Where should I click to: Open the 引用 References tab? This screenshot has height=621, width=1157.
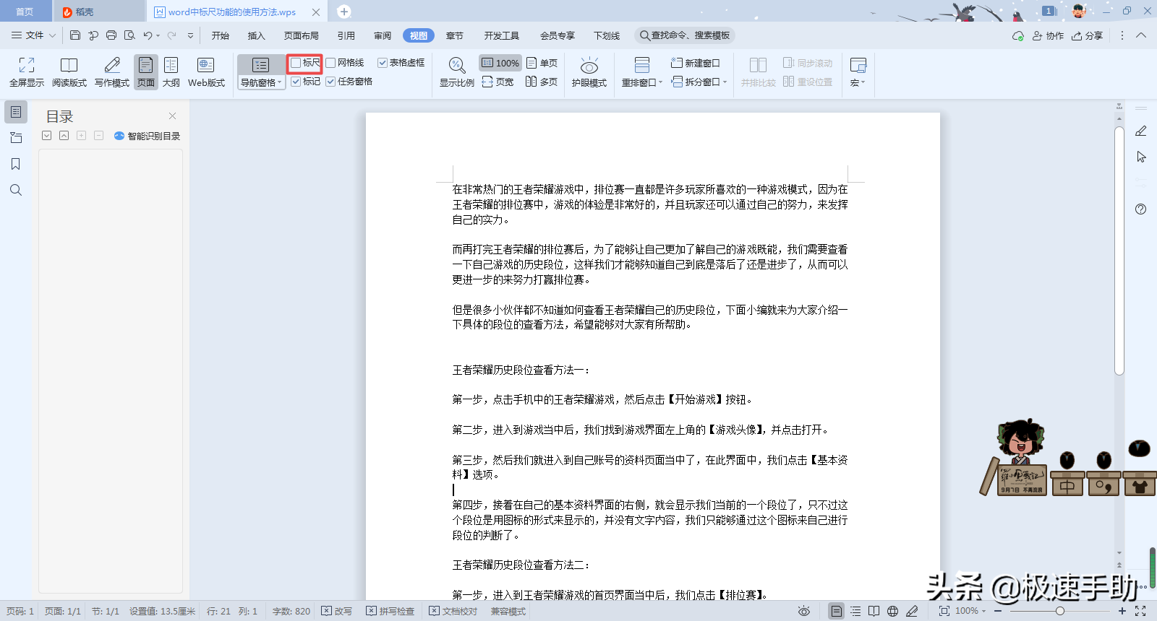(346, 35)
